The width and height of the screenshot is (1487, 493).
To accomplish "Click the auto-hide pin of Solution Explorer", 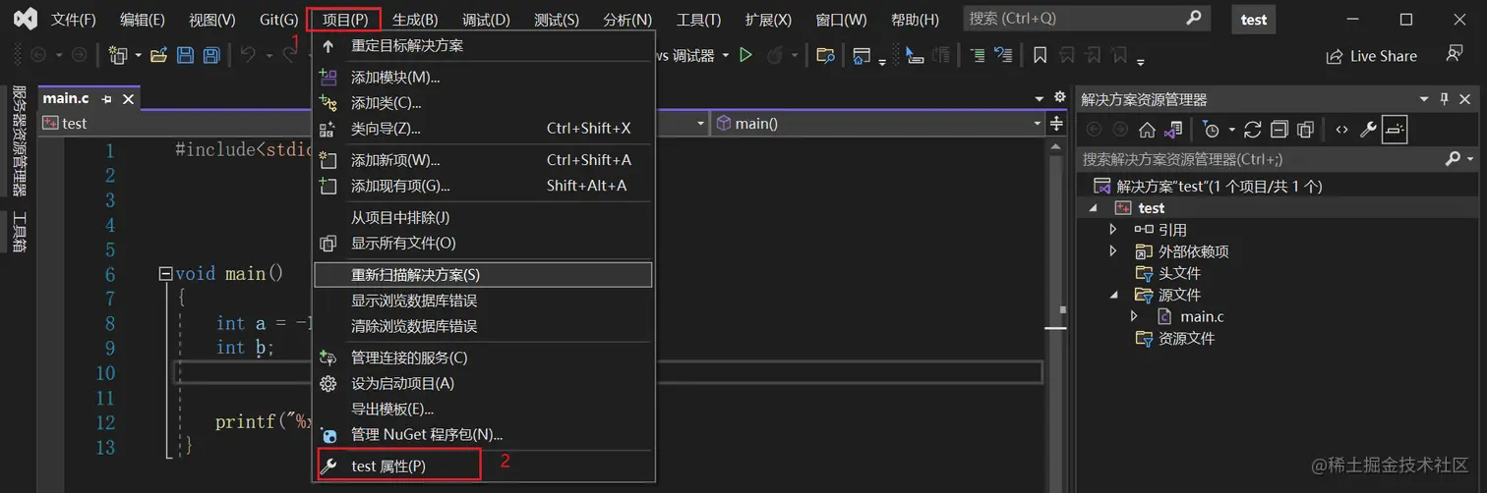I will click(x=1445, y=99).
